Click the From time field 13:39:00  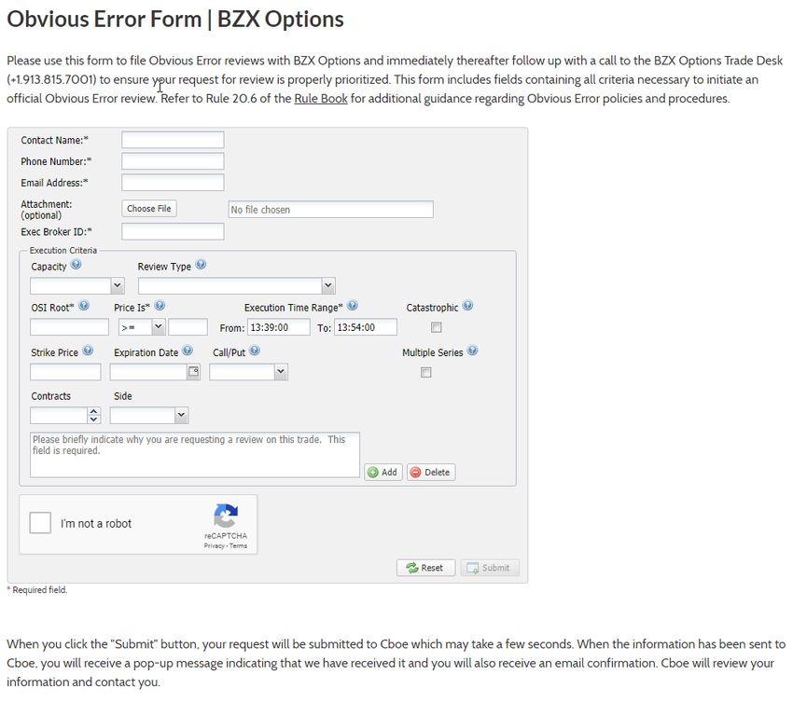click(x=279, y=327)
